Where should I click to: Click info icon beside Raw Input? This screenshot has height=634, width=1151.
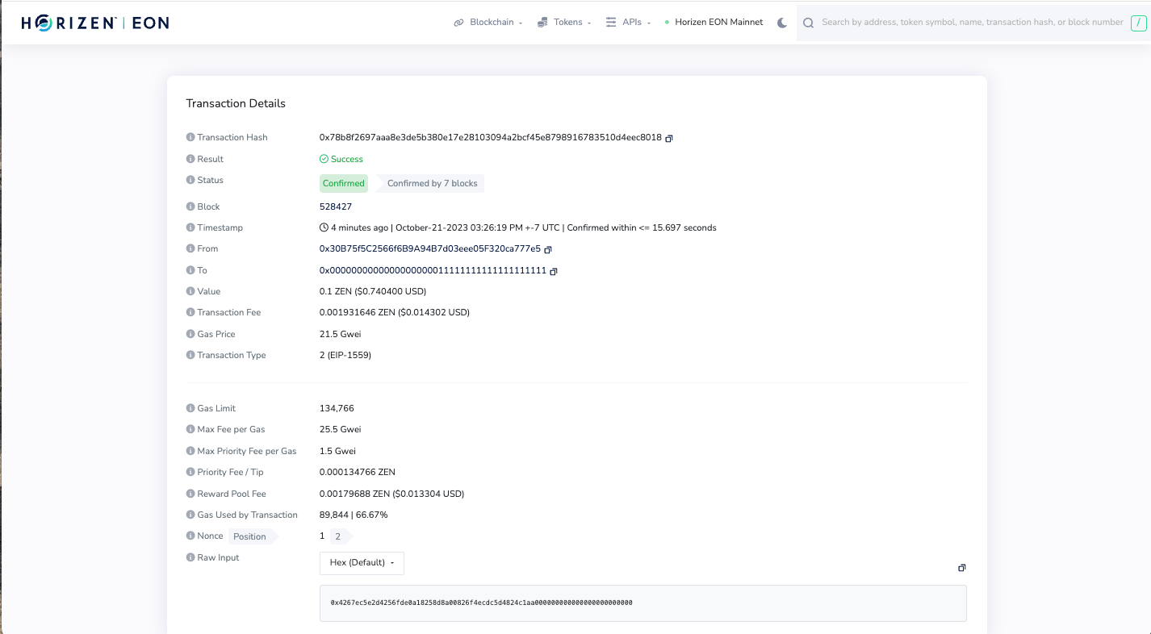coord(190,557)
